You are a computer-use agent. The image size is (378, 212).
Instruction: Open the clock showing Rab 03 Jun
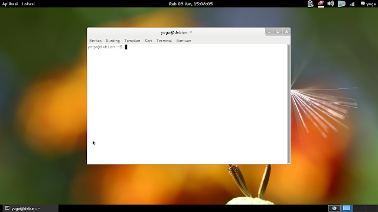191,4
